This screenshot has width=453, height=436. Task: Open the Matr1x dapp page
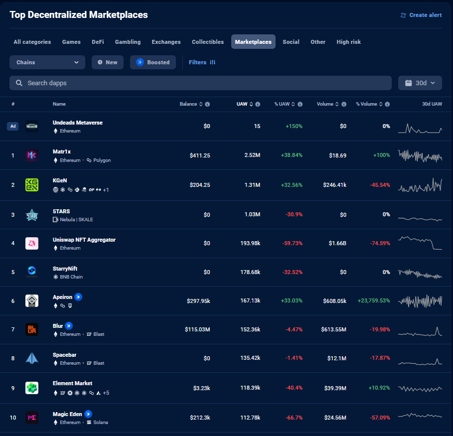click(62, 151)
